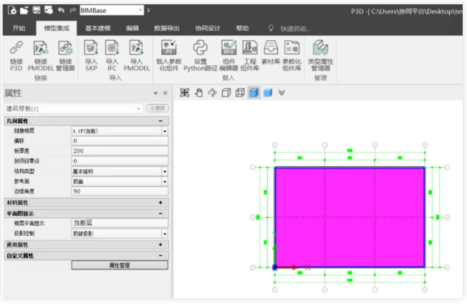This screenshot has width=467, height=304.
Task: Open the 链接管理器 tool
Action: click(65, 56)
